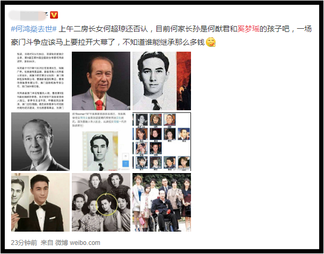Open the family tree faces grid thumbnail
Viewport: 324px width, 254px height.
coord(162,142)
